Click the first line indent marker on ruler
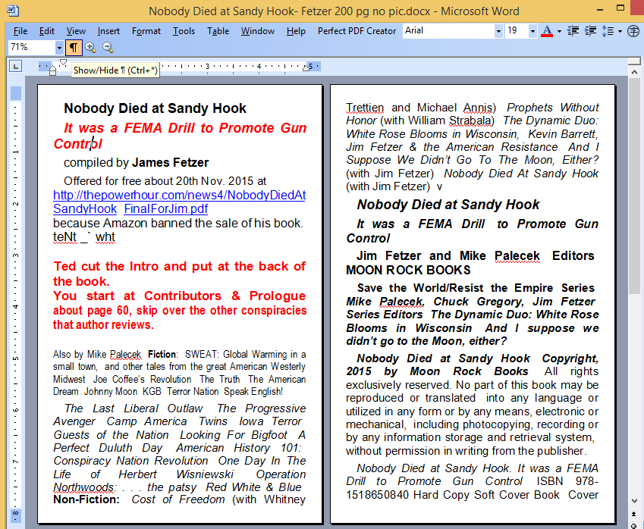The width and height of the screenshot is (644, 529). pyautogui.click(x=63, y=62)
